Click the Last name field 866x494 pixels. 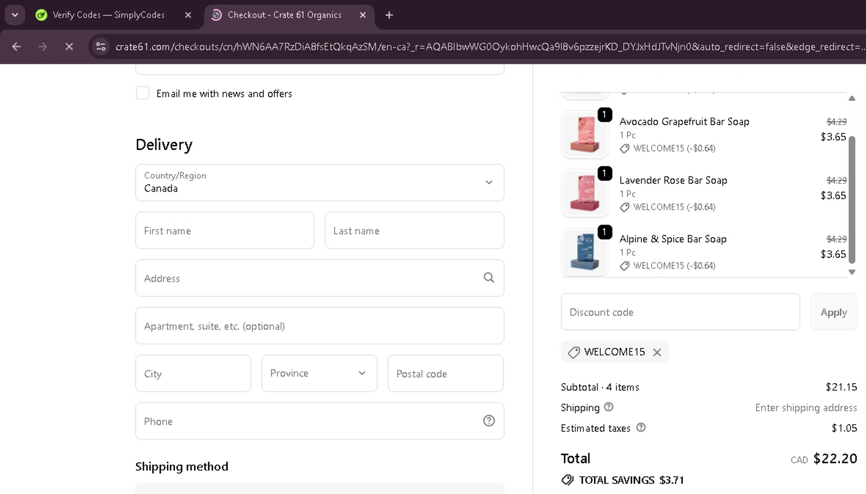pyautogui.click(x=415, y=230)
